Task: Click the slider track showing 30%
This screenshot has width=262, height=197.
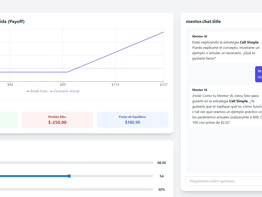Action: click(76, 189)
